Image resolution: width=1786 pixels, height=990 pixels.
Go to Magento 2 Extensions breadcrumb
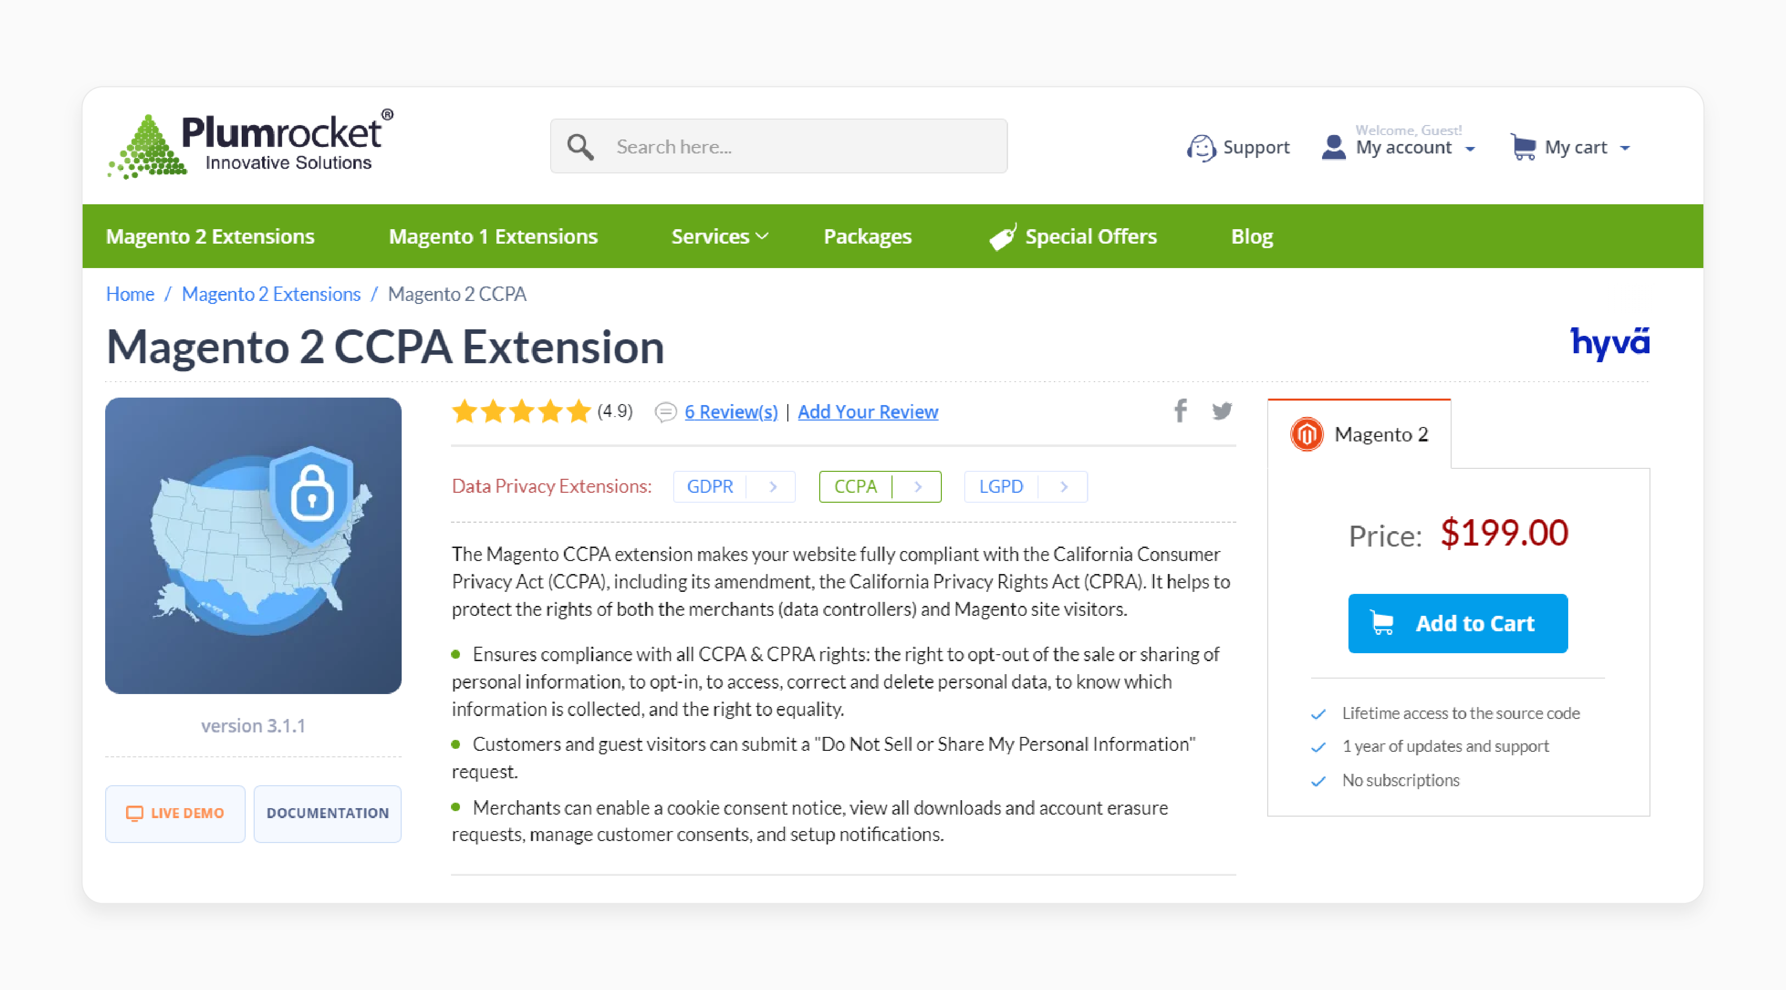pos(271,294)
